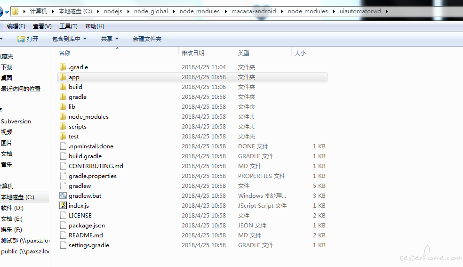
Task: Click the '2018/4/25 11:06' date cell
Action: click(204, 87)
